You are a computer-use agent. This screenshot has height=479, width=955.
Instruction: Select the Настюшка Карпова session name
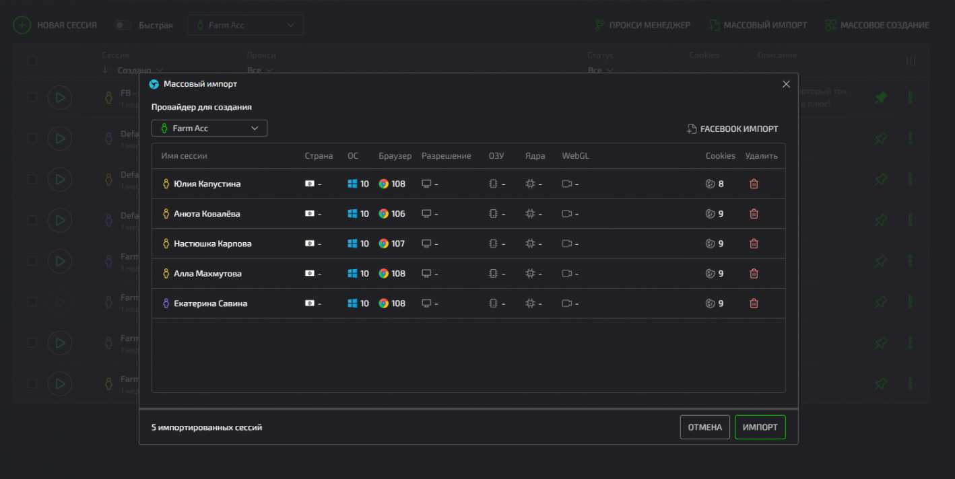213,244
